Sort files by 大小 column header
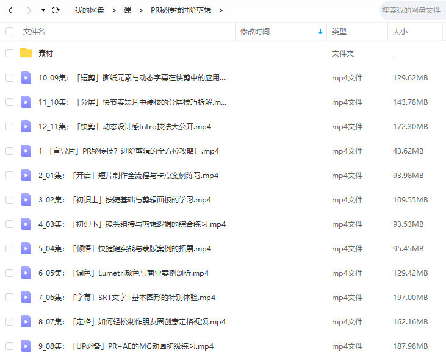446x361 pixels. 400,31
